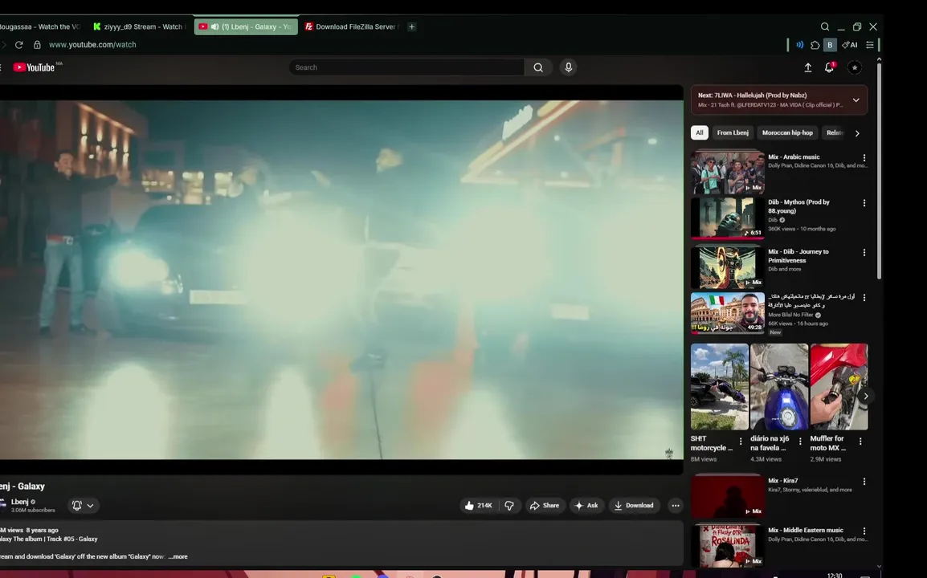Open the browser settings sliders menu
Screen dimensions: 927x578
pyautogui.click(x=870, y=45)
